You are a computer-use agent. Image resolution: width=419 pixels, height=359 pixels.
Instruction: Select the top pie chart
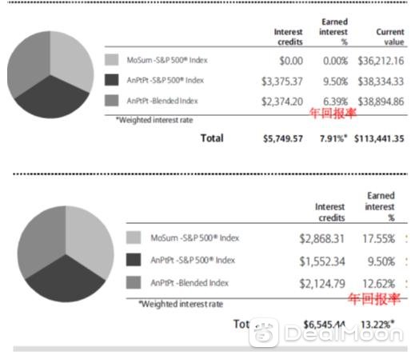50,74
